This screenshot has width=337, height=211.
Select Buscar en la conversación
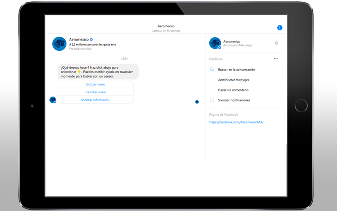pos(236,70)
